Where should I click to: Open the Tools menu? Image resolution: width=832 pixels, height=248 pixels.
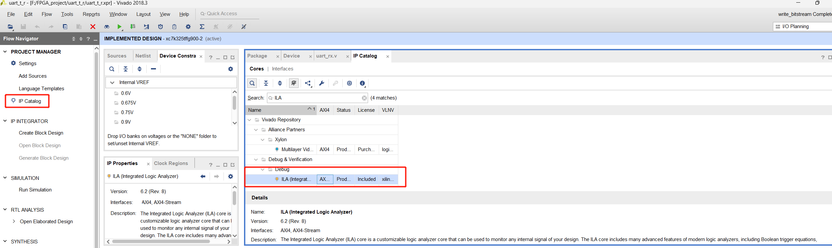67,14
